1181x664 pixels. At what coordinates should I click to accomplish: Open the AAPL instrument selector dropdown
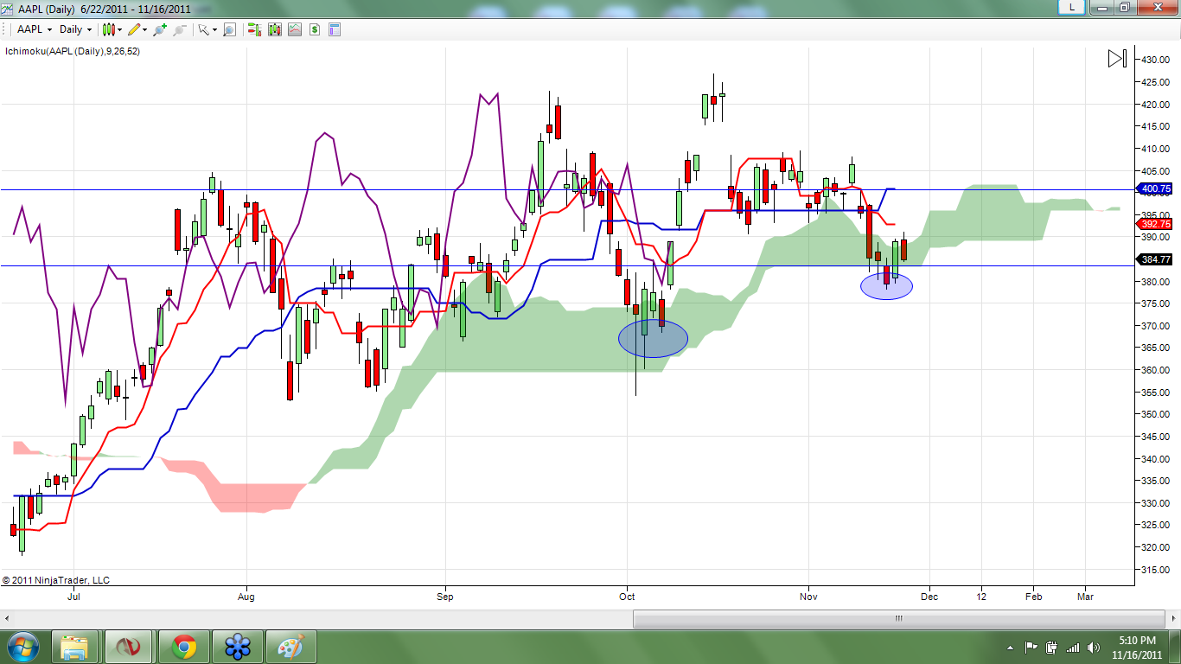point(35,29)
